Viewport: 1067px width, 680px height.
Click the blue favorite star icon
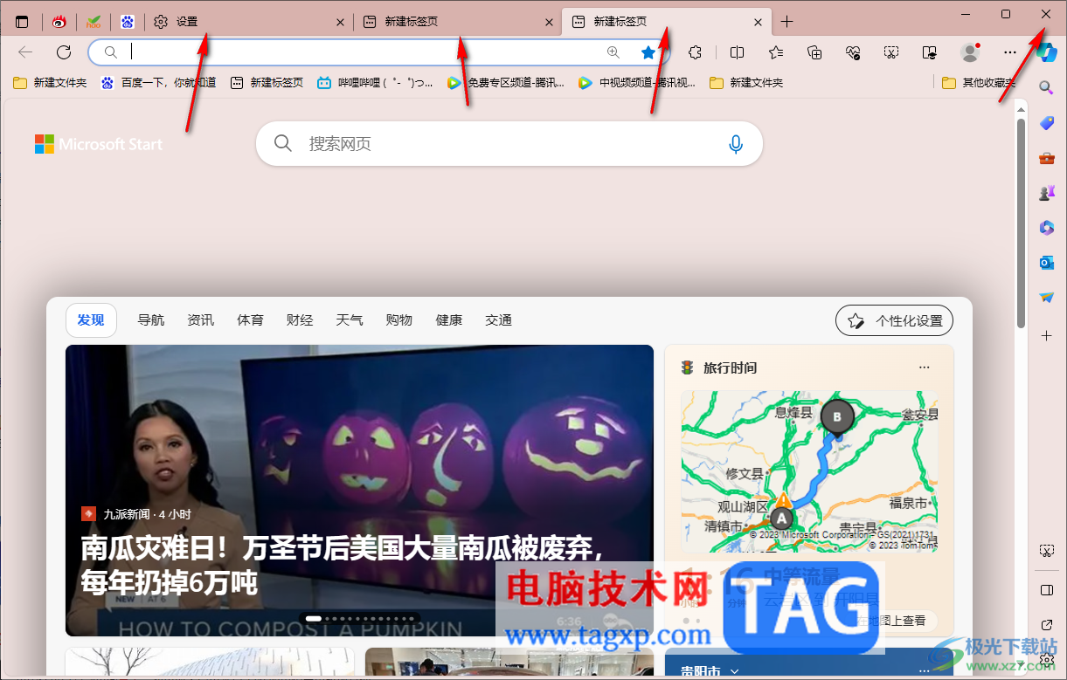point(648,52)
